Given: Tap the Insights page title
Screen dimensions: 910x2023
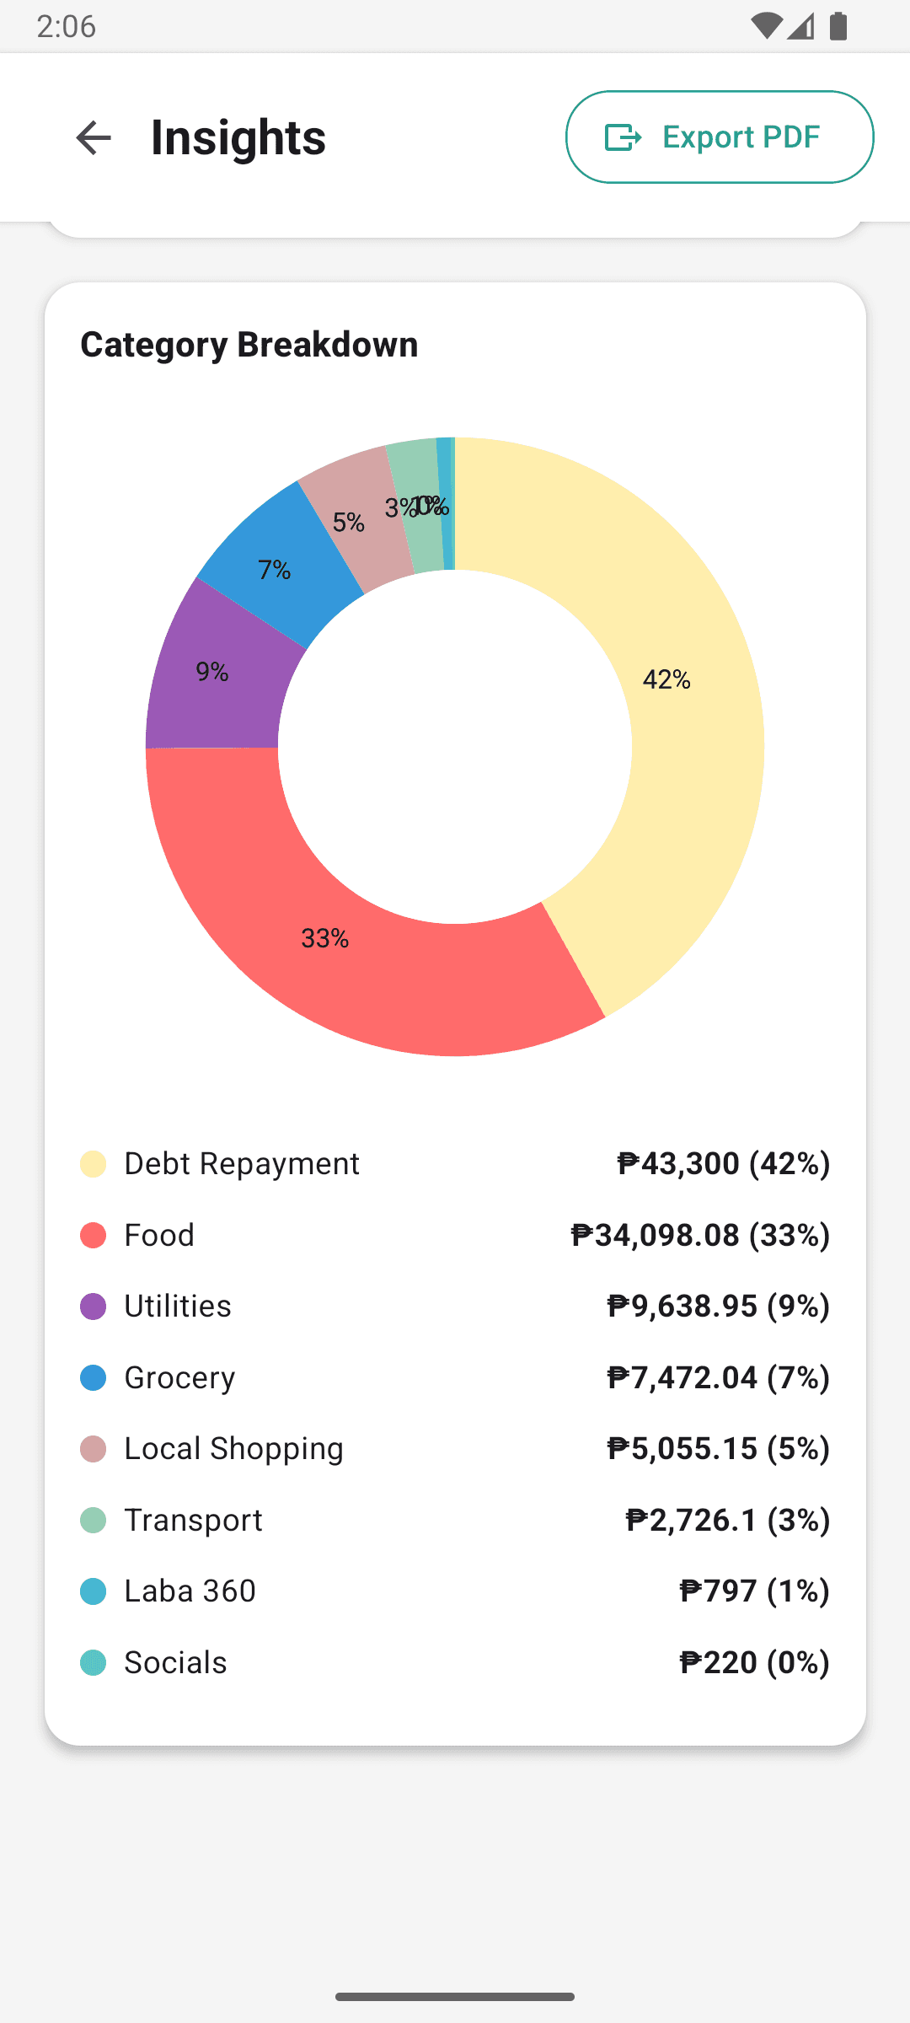Looking at the screenshot, I should pyautogui.click(x=238, y=137).
